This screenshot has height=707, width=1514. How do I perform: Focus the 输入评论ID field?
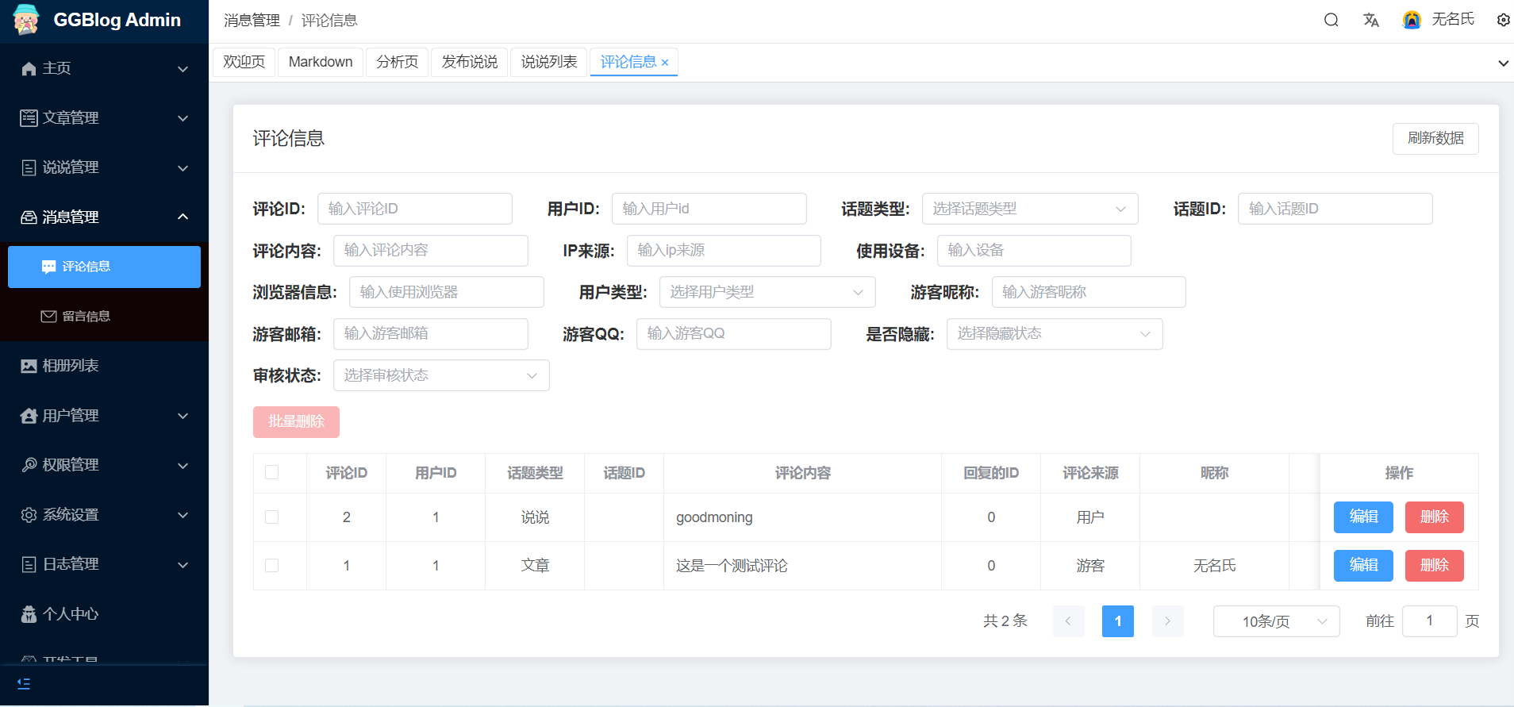[x=414, y=209]
